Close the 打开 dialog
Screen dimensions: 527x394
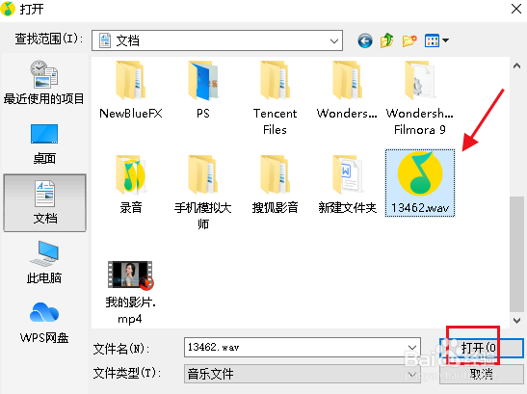point(516,9)
